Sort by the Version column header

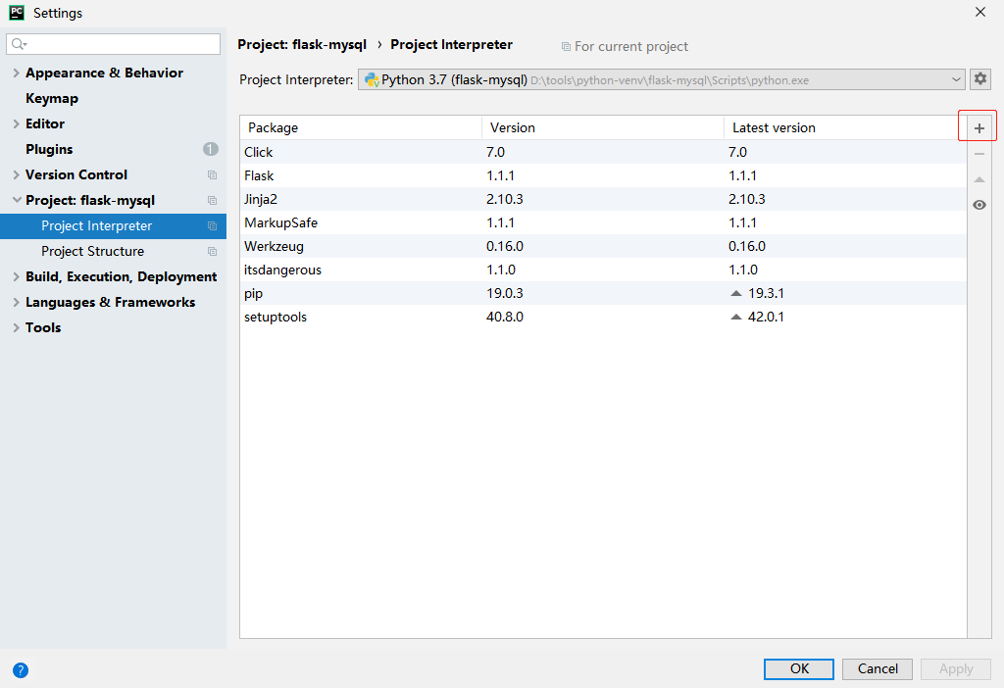click(x=603, y=128)
